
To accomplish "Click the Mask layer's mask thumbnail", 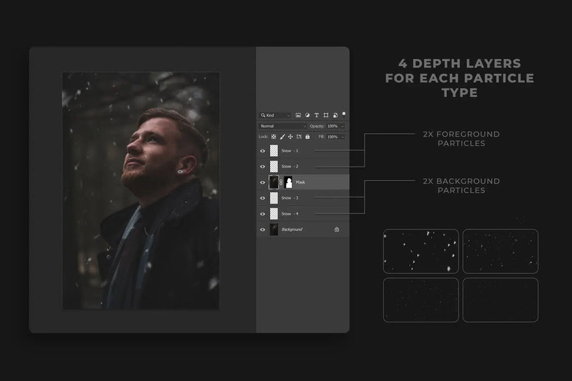I will point(289,182).
